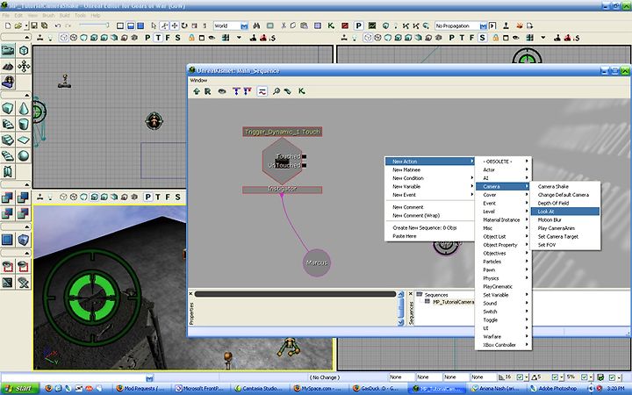Select the Cone brush builder
The height and width of the screenshot is (395, 632).
24,109
